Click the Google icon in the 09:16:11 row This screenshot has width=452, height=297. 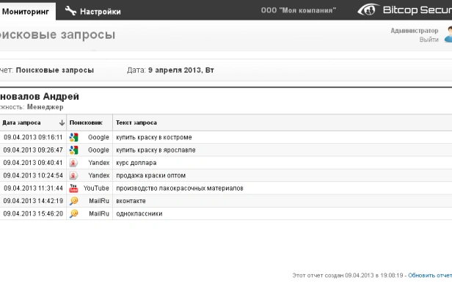point(74,137)
